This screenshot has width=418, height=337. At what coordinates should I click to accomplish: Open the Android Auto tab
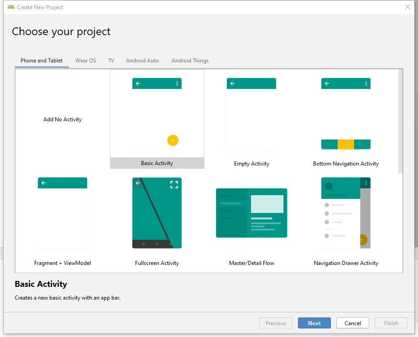click(142, 61)
